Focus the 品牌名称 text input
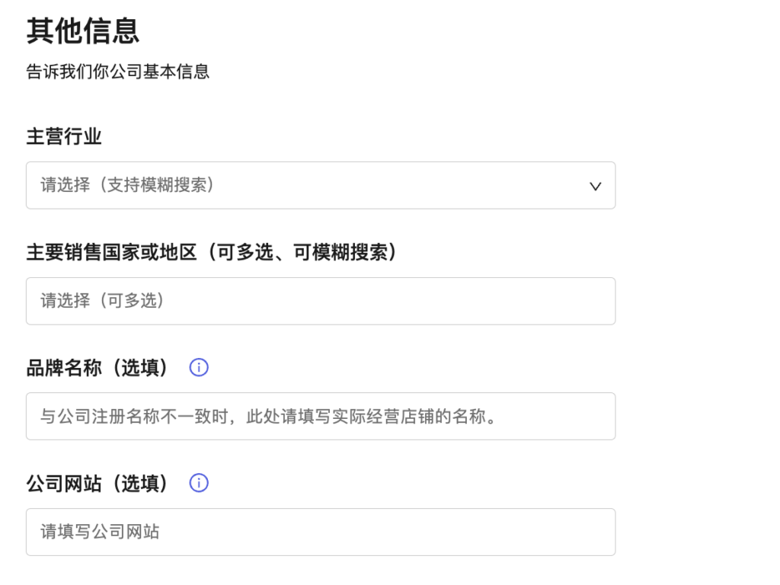The width and height of the screenshot is (780, 585). (x=320, y=416)
